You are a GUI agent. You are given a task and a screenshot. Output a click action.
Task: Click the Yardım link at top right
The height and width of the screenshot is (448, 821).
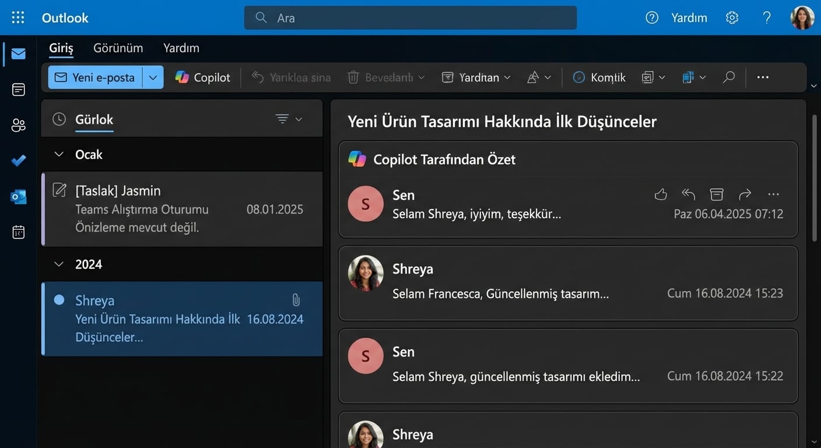click(689, 17)
